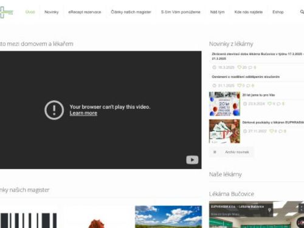Open the search magnifier icon

302,12
